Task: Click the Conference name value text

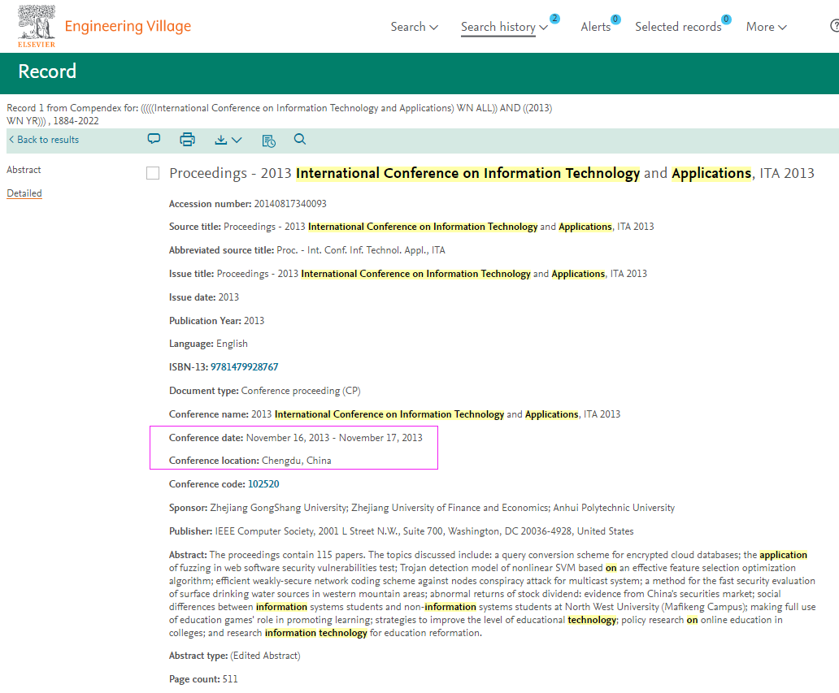Action: click(436, 414)
